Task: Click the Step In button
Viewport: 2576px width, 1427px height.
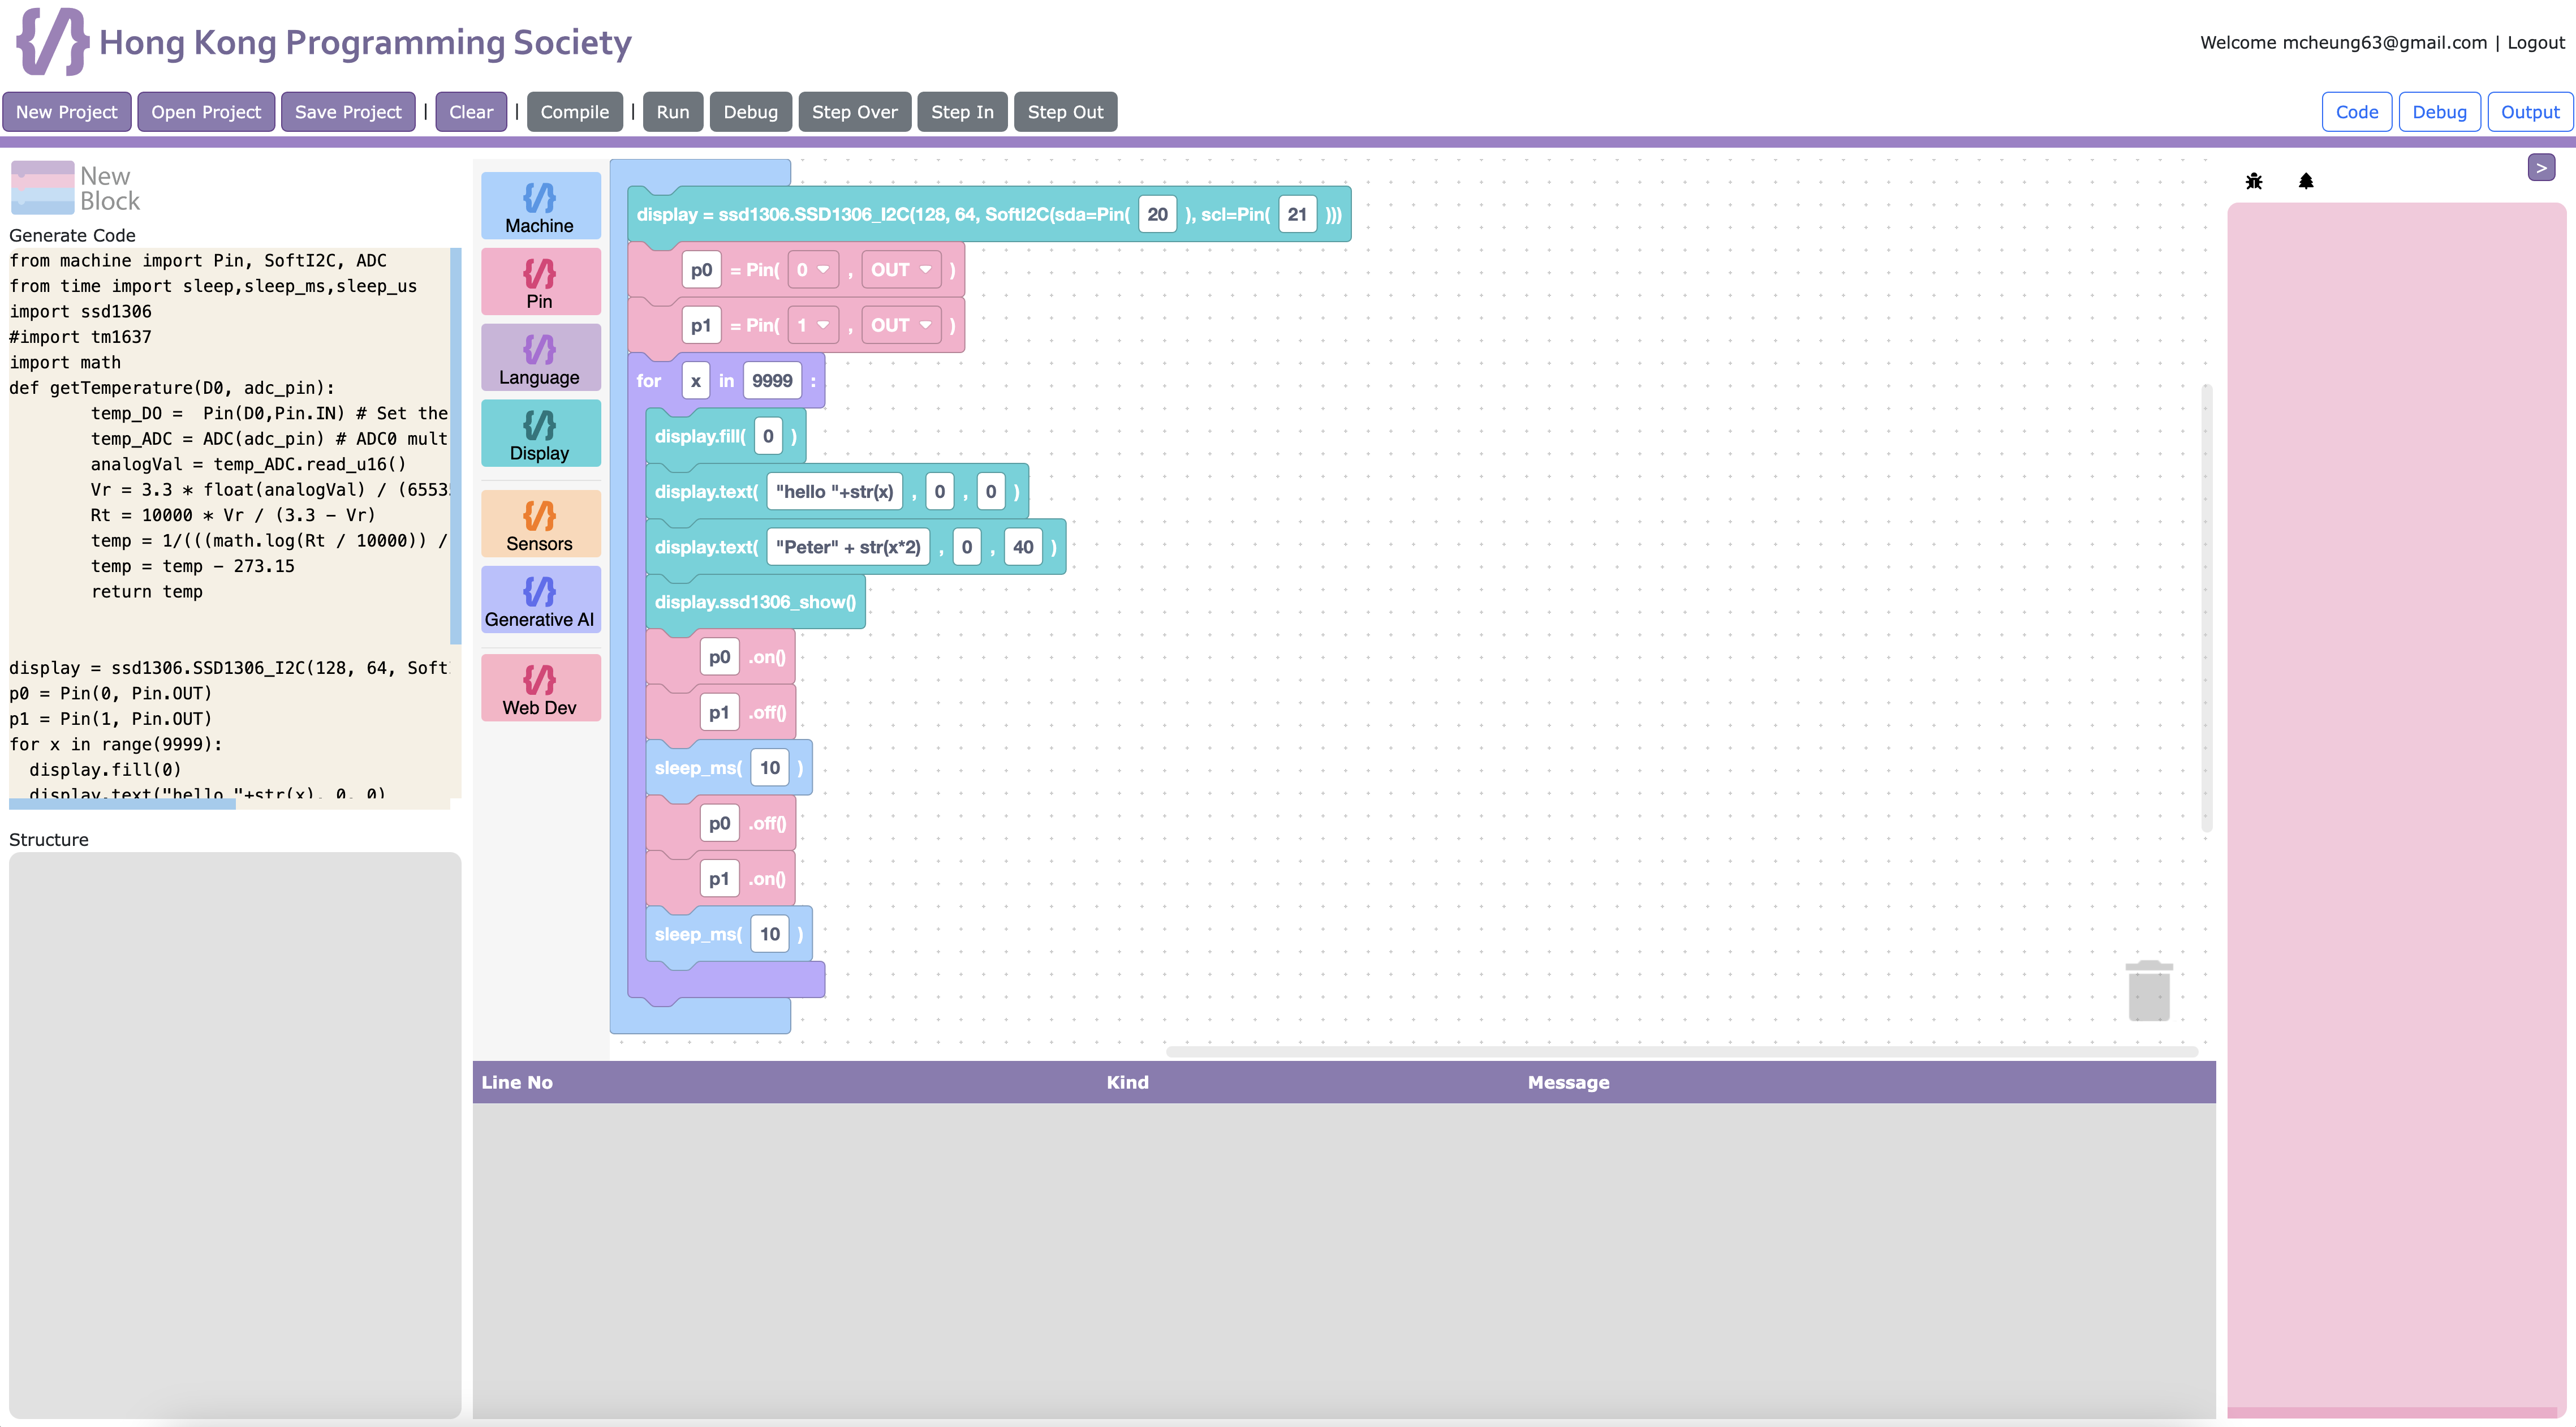Action: click(963, 112)
